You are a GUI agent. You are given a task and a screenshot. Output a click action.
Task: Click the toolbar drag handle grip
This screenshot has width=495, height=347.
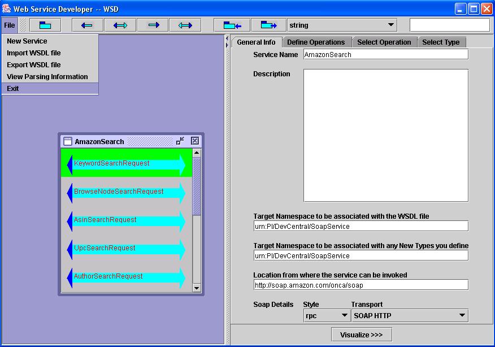point(23,25)
